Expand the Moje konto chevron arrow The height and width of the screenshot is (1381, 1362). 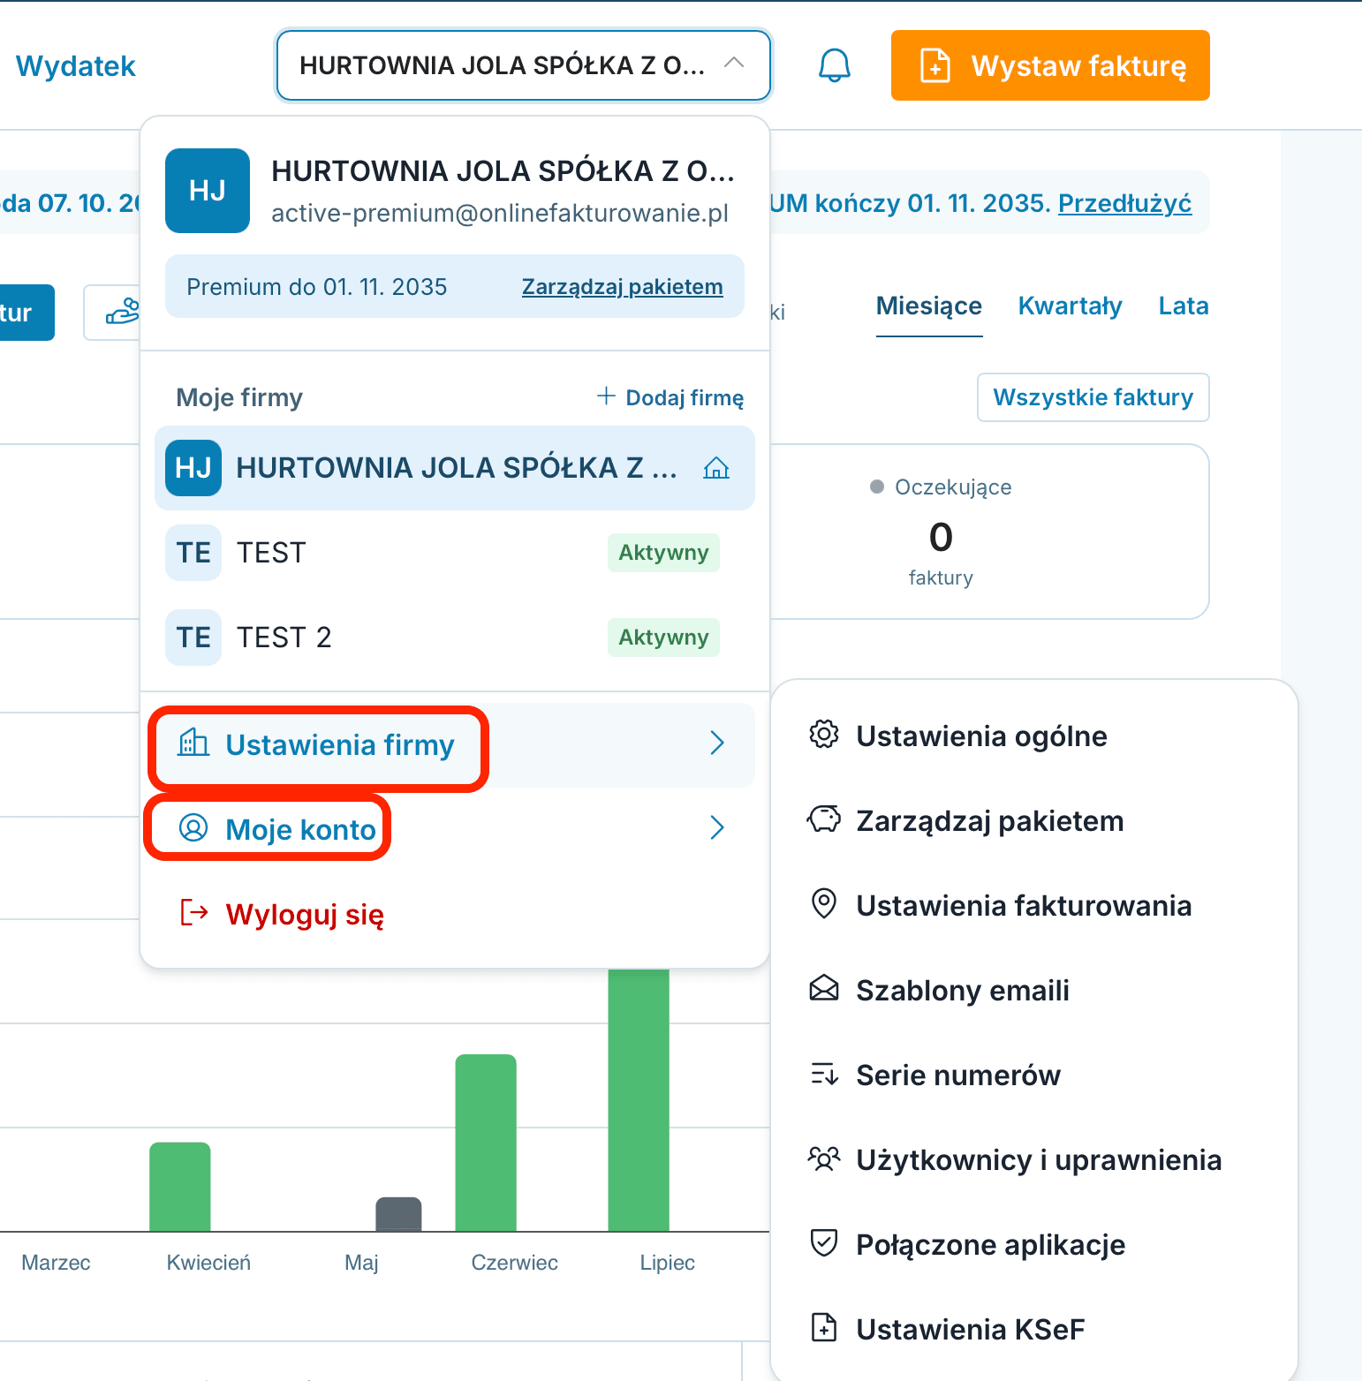click(x=717, y=828)
